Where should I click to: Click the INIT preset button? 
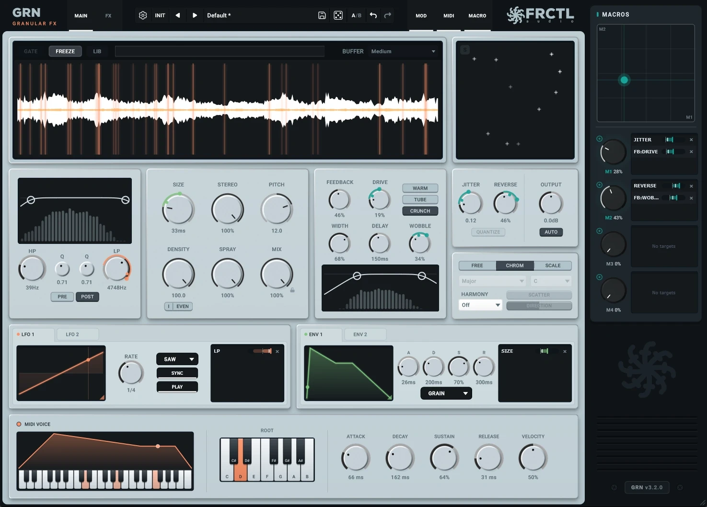click(160, 15)
